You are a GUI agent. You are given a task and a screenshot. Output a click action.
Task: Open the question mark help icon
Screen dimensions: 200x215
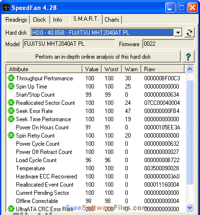pos(188,56)
